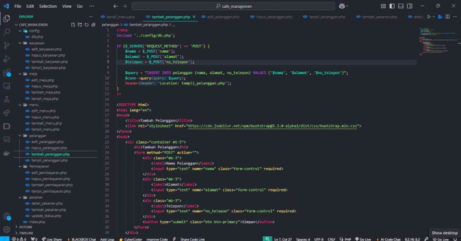Toggle the primary side bar visibility
Screen dimensions: 461x241
[x=392, y=6]
